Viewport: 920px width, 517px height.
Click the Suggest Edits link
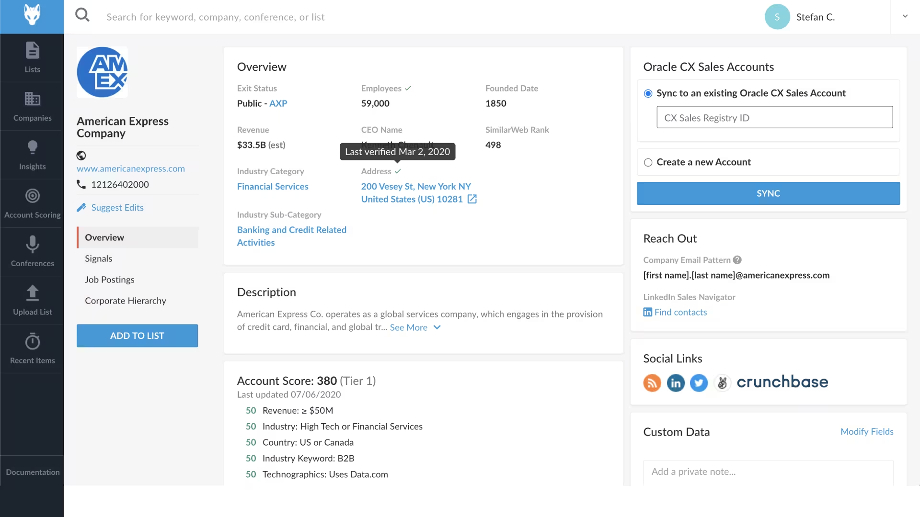(117, 207)
